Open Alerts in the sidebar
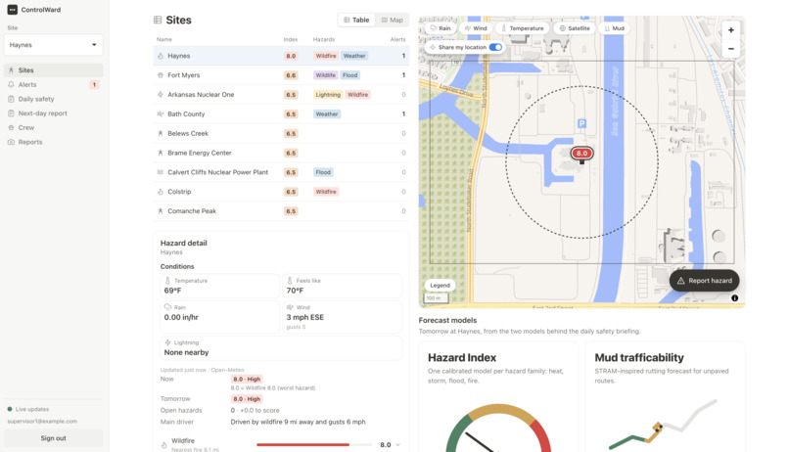The width and height of the screenshot is (789, 452). coord(53,84)
